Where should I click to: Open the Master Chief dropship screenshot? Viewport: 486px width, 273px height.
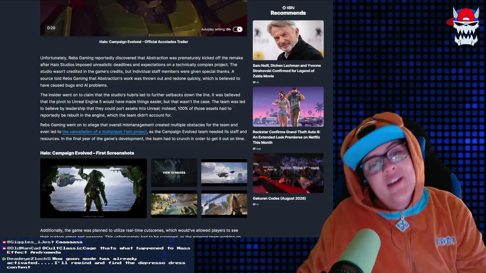coord(93,188)
